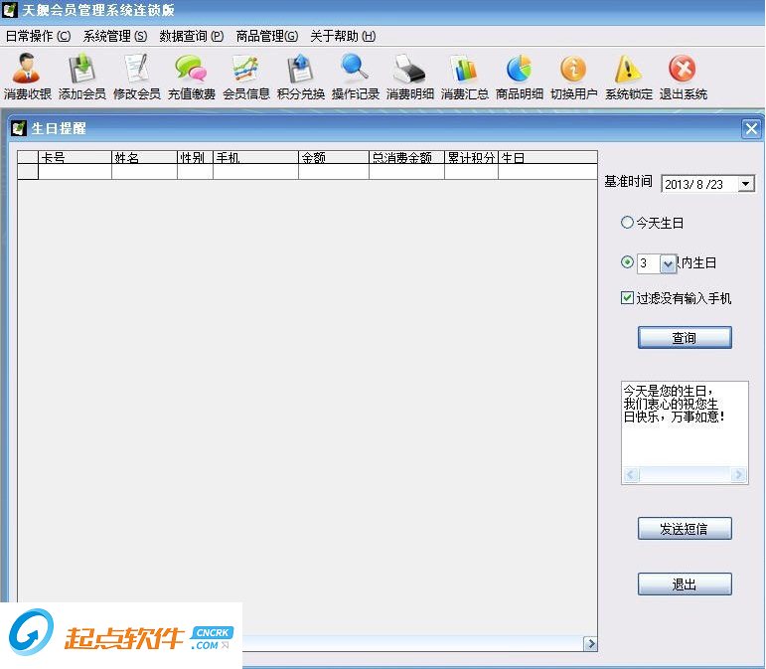Click the 累计积分 column header
Viewport: 766px width, 669px height.
pos(471,157)
